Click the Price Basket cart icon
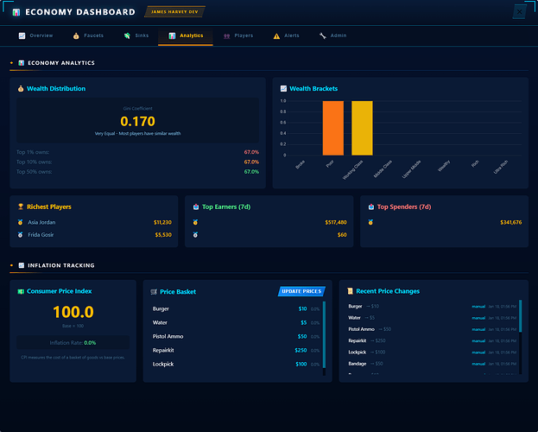This screenshot has height=432, width=538. tap(154, 292)
